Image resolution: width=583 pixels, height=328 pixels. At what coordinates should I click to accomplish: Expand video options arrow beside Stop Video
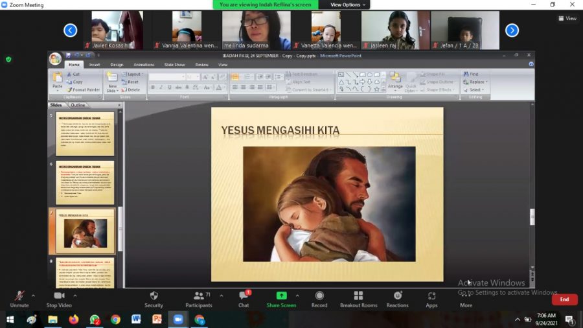[75, 296]
